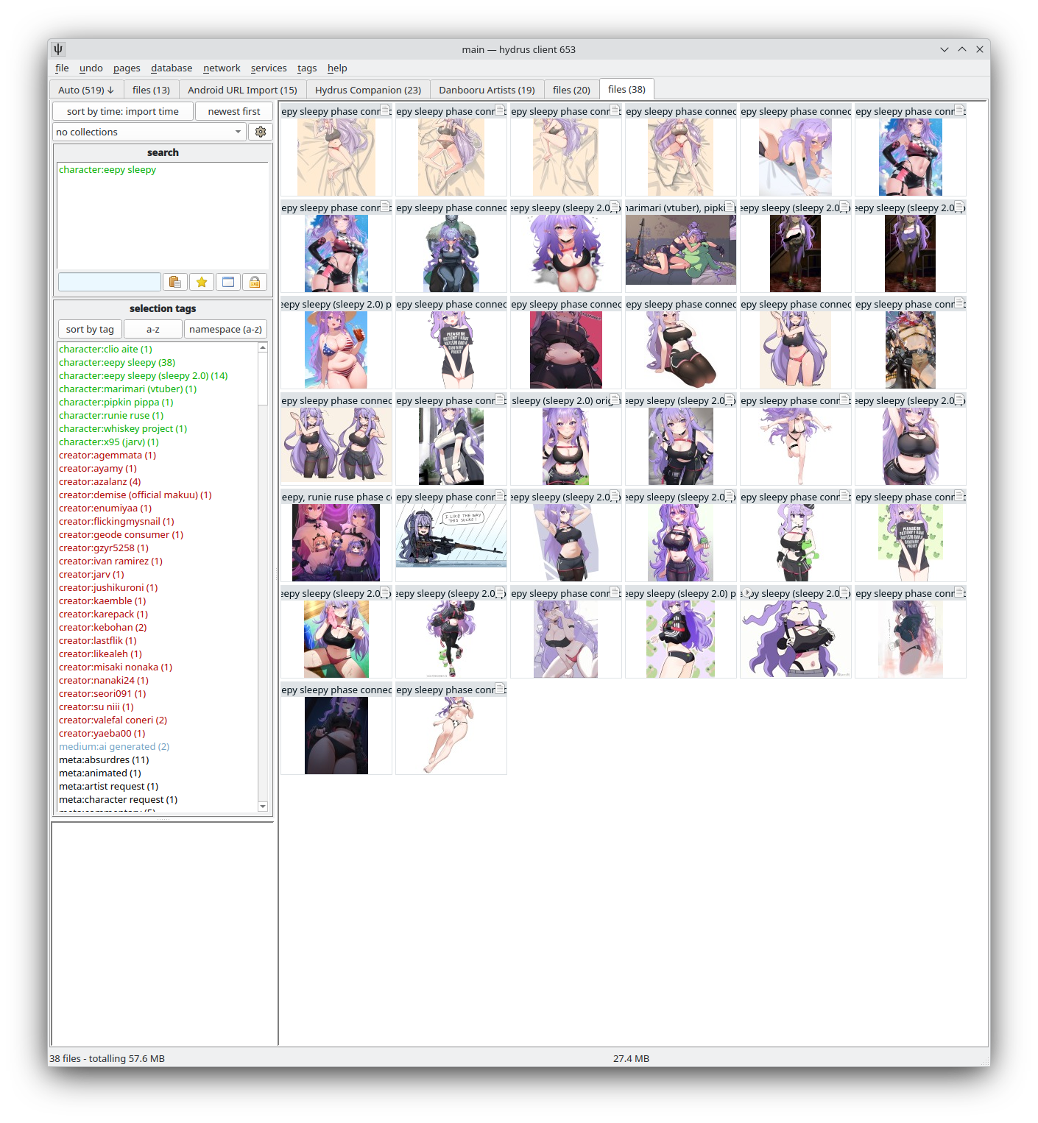
Task: Click the status text '38 files - totalling 57.6 MB'
Action: (x=107, y=1058)
